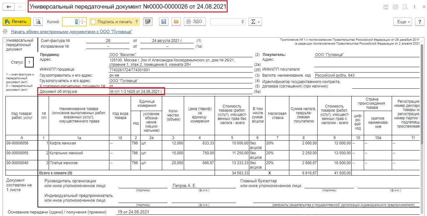Toggle document edit mode icon
Viewport: 427px width, 216px height.
click(148, 22)
